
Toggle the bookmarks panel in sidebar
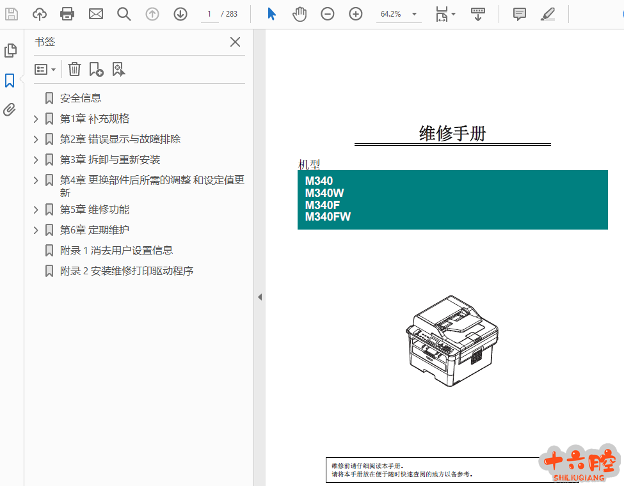click(10, 81)
